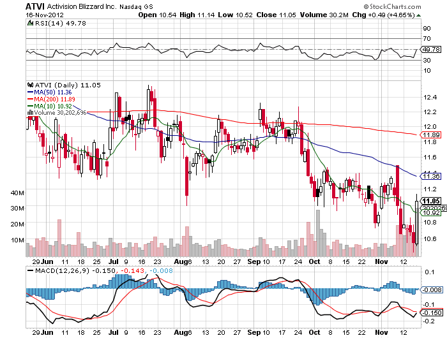Click the Oct label on price chart axis
This screenshot has height=338, width=447.
[314, 261]
